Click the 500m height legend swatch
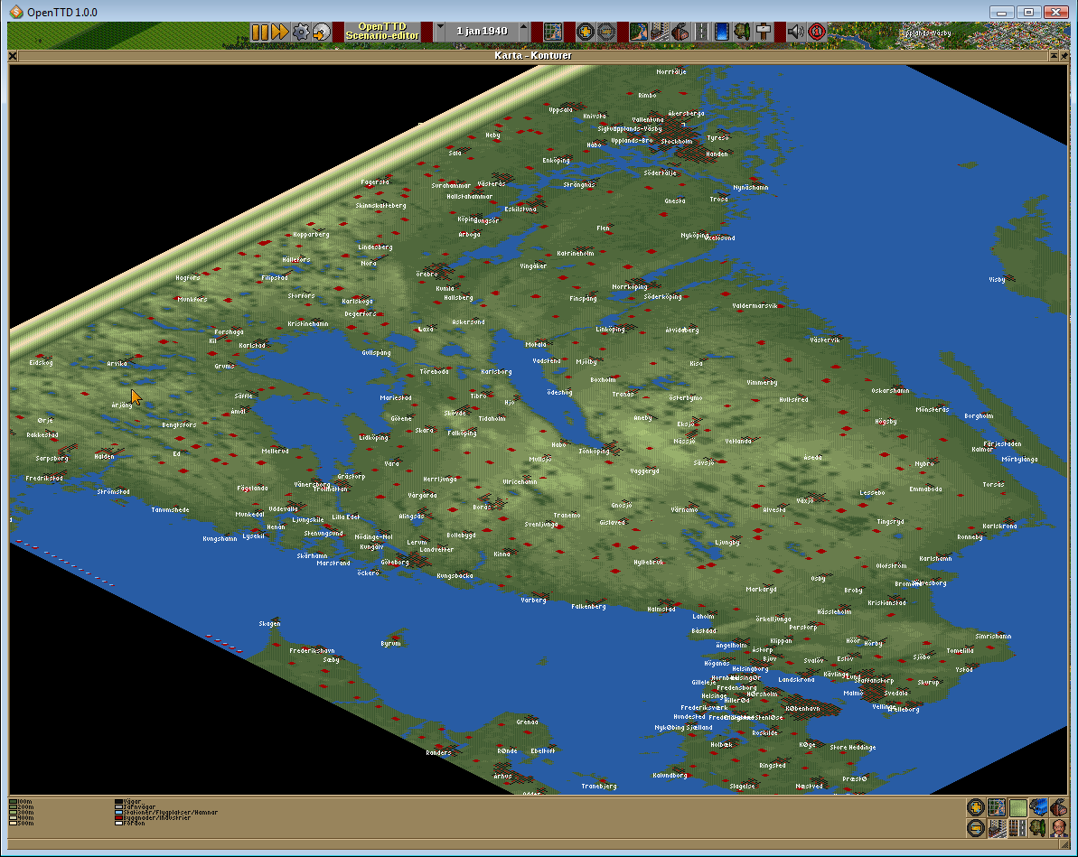Image resolution: width=1078 pixels, height=857 pixels. (x=13, y=824)
